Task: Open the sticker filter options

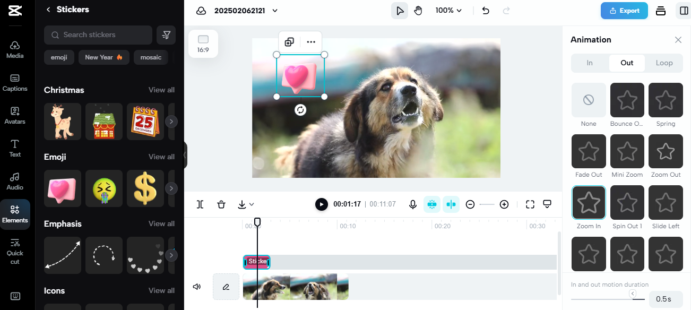Action: click(x=166, y=35)
